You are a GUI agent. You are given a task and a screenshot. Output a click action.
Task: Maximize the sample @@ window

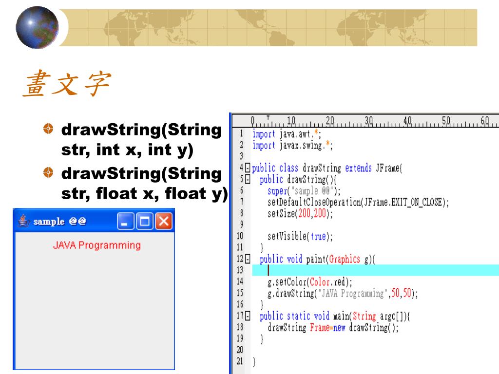(x=144, y=221)
